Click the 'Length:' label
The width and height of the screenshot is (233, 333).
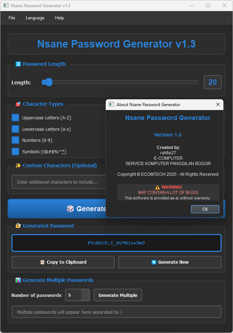(21, 83)
